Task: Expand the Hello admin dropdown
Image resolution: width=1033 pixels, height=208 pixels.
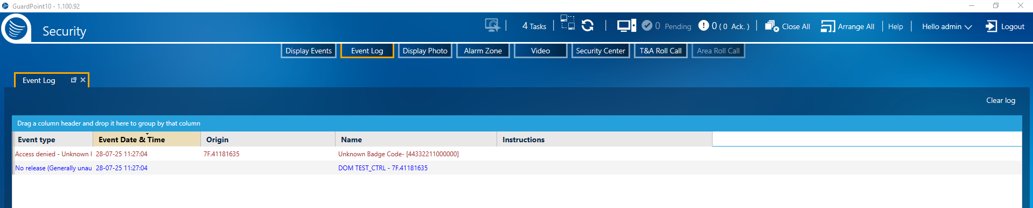Action: click(x=947, y=26)
